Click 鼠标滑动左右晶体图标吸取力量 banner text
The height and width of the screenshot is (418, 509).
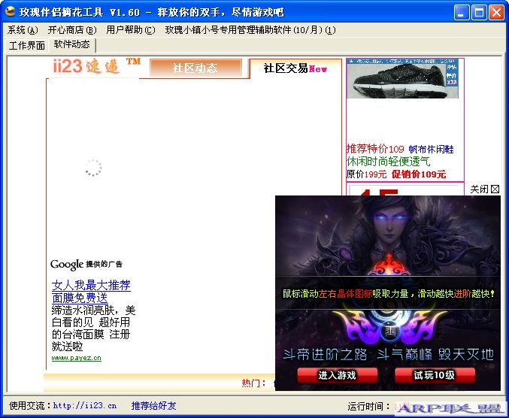(389, 294)
